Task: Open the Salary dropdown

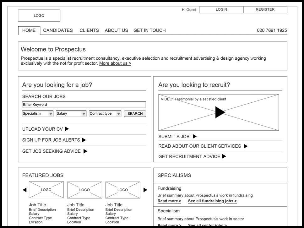Action: pos(71,114)
